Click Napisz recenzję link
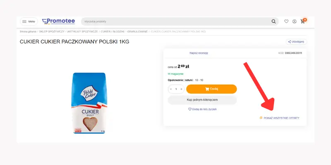This screenshot has width=331, height=165. coord(199,53)
